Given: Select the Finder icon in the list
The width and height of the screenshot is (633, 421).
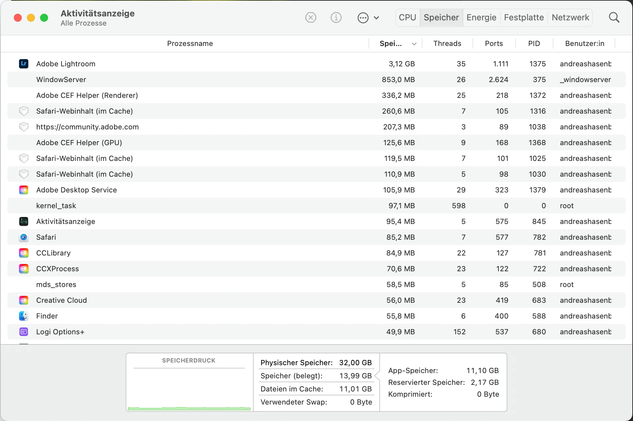Looking at the screenshot, I should (x=24, y=316).
